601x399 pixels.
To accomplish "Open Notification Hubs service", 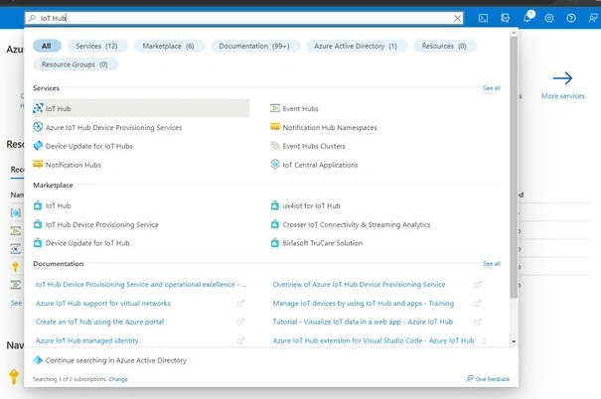I will tap(68, 165).
